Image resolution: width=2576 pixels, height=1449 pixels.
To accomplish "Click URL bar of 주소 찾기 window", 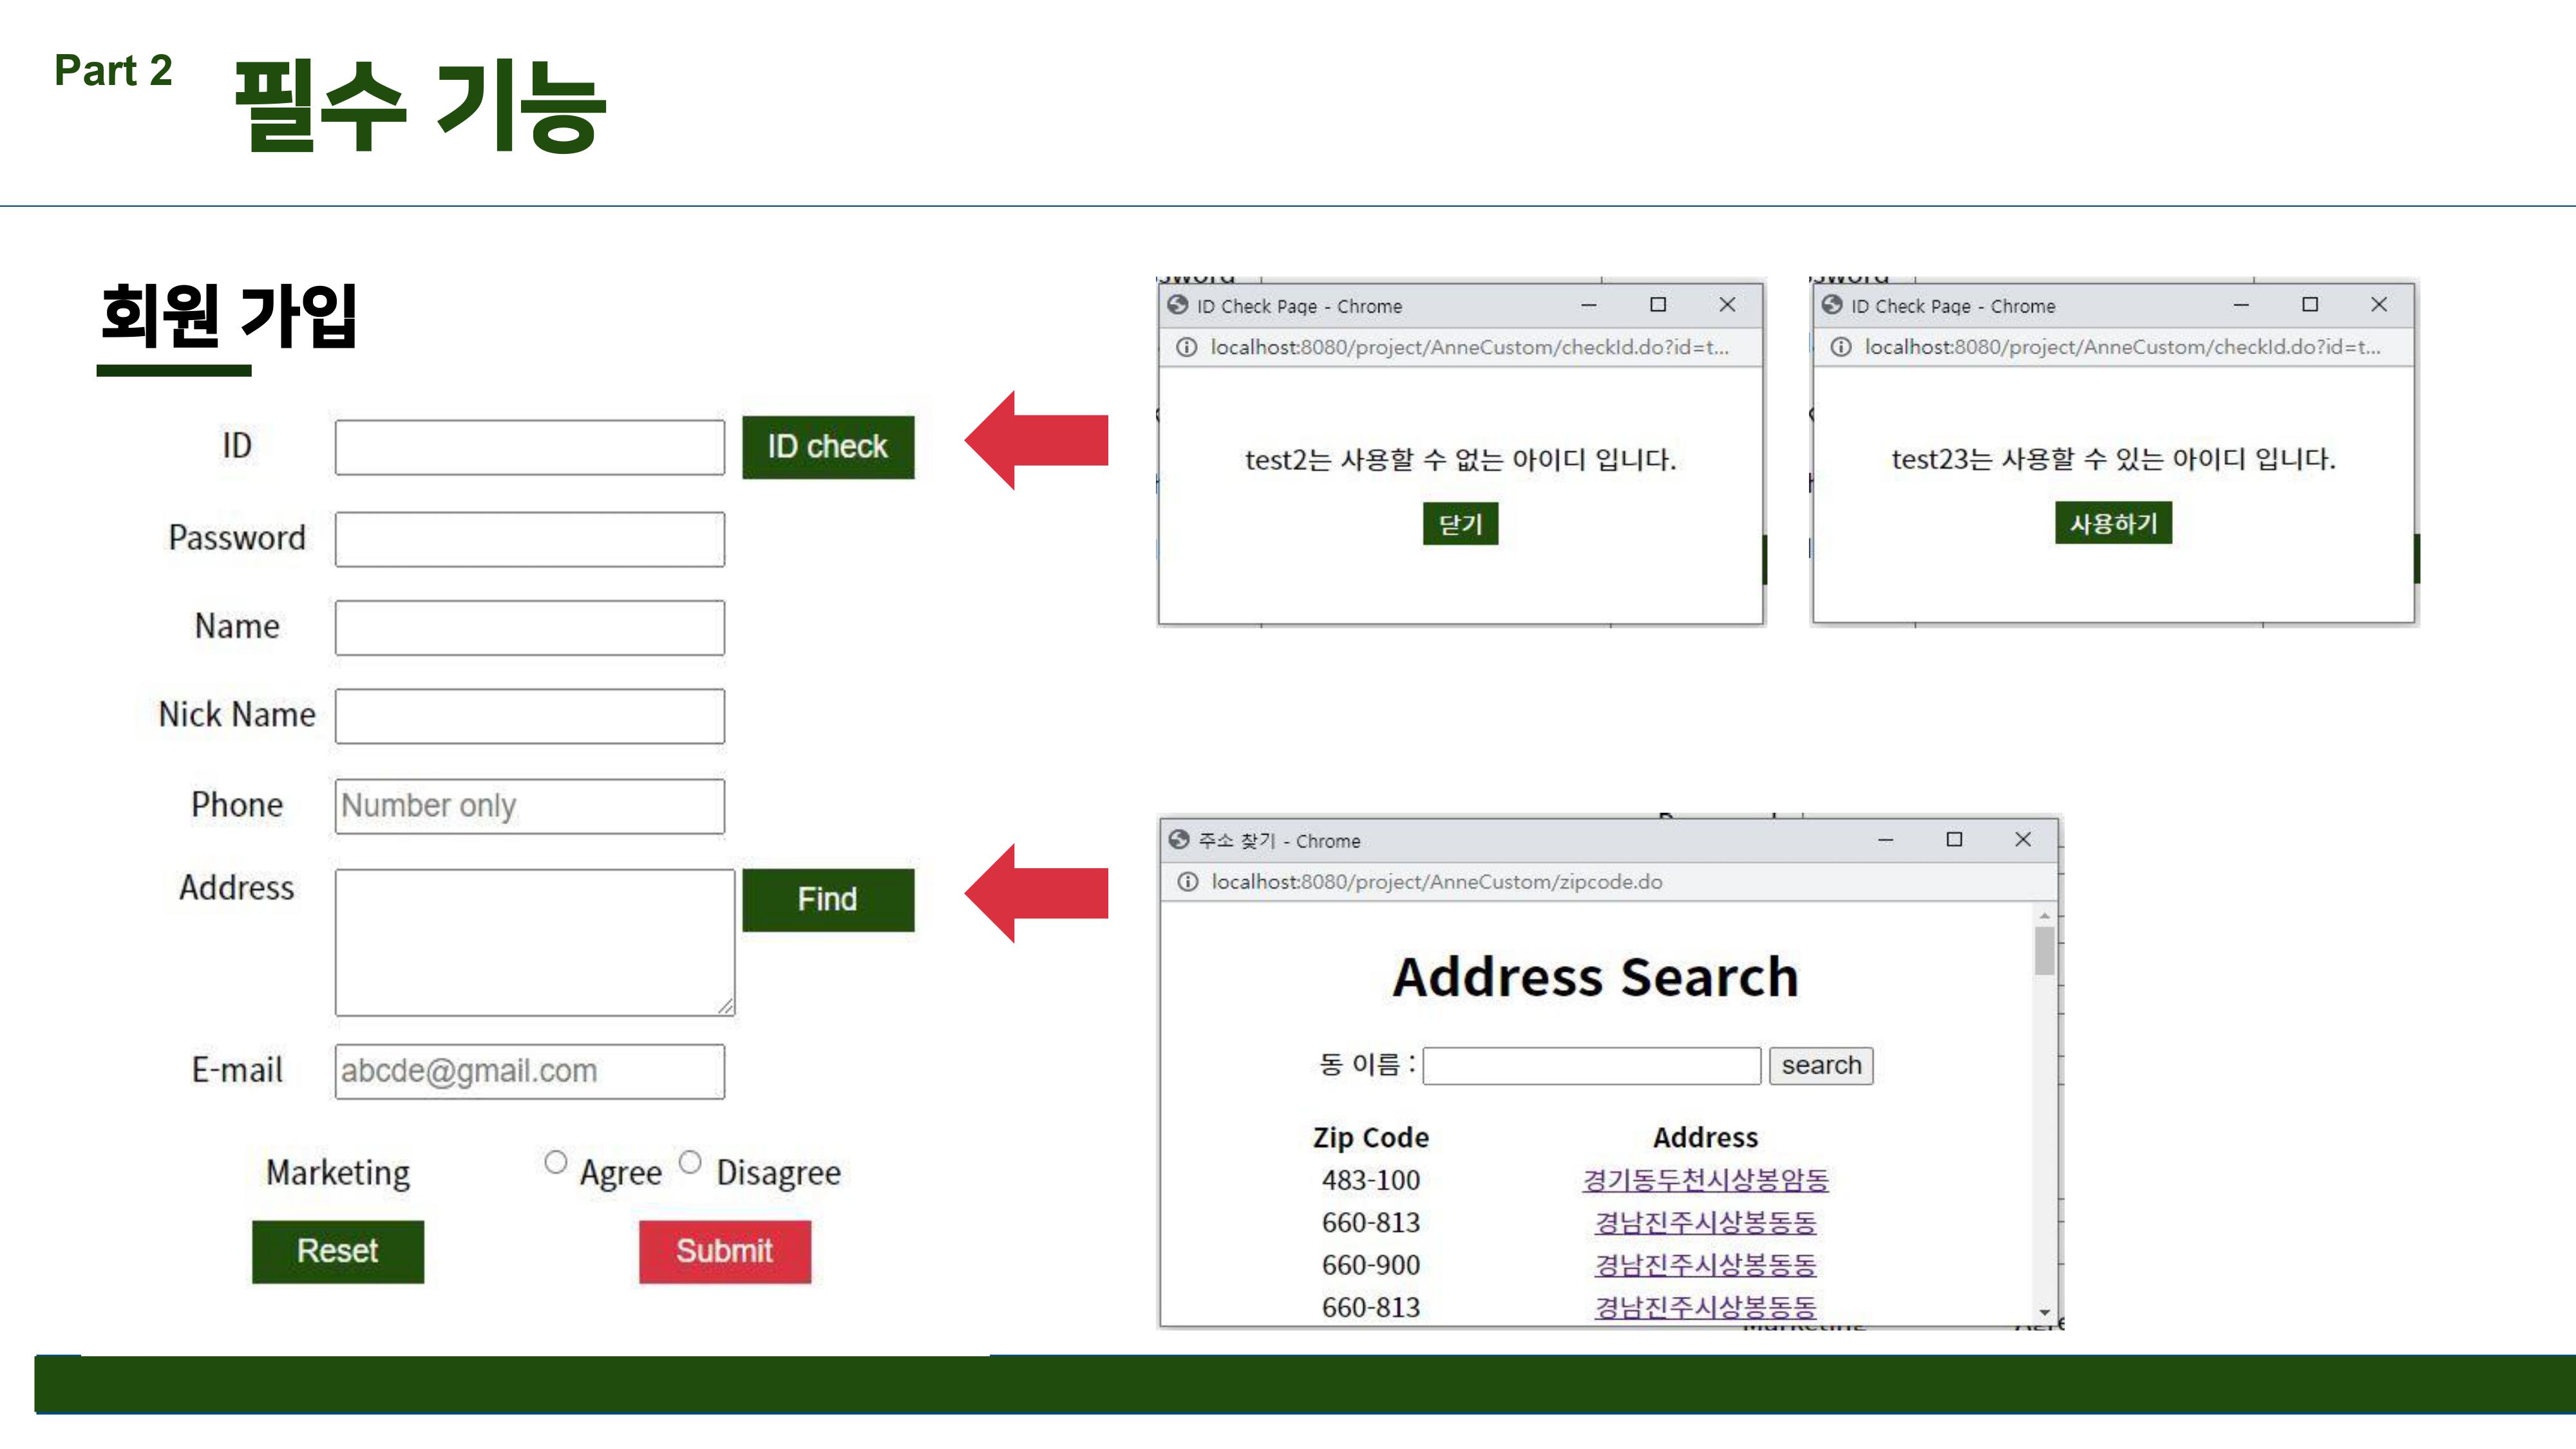I will coord(1437,882).
